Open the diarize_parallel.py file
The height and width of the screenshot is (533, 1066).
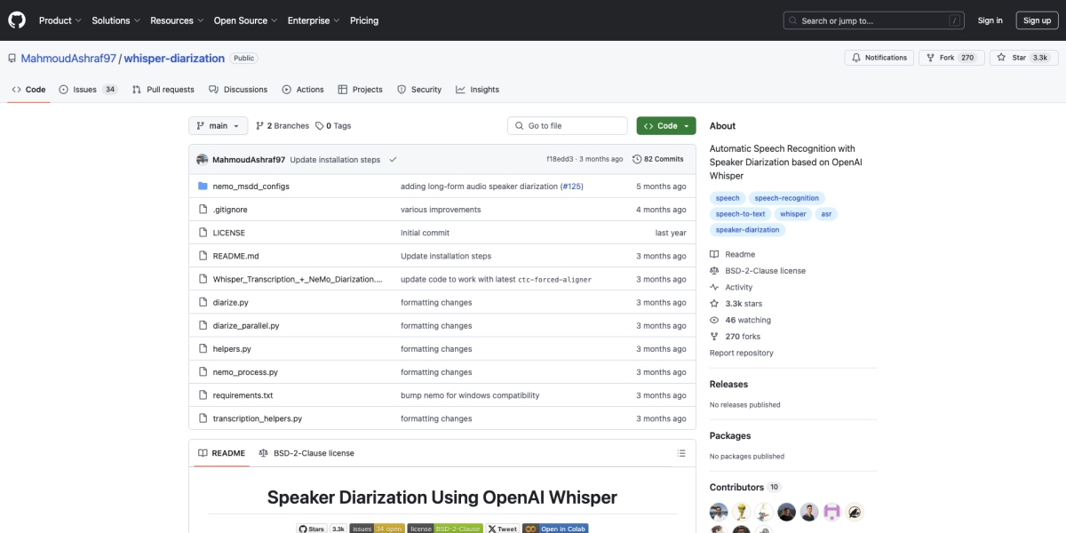coord(246,326)
